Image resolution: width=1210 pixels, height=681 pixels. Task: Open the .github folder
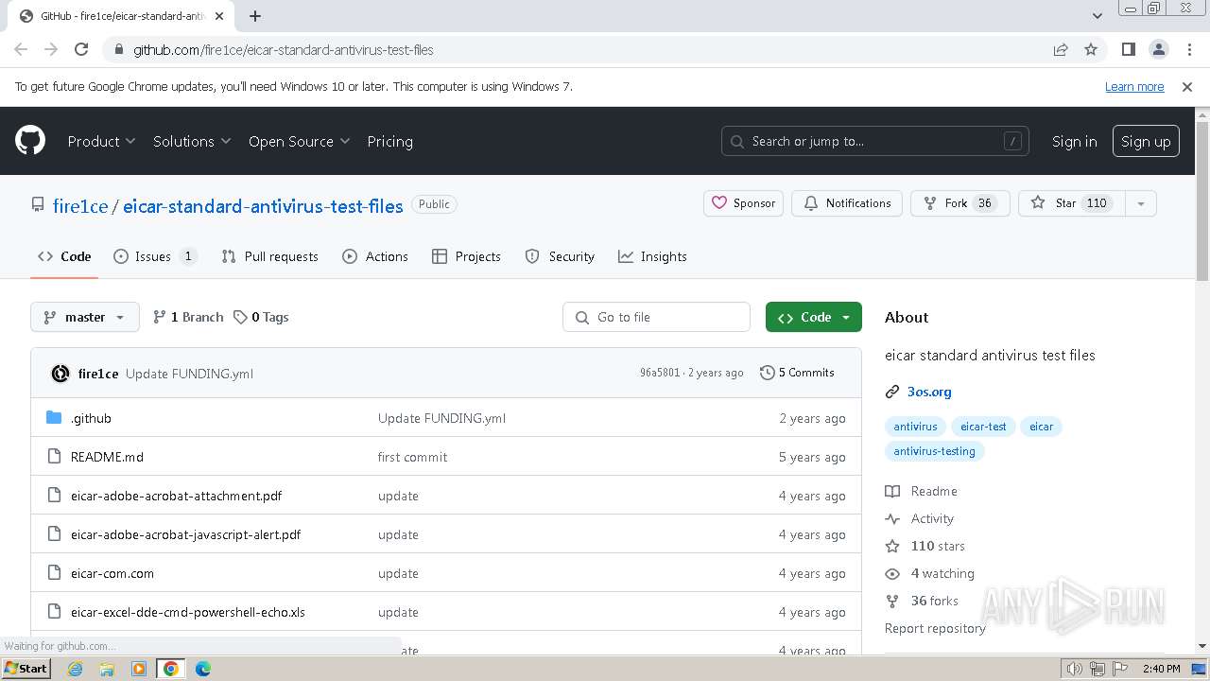[x=91, y=418]
